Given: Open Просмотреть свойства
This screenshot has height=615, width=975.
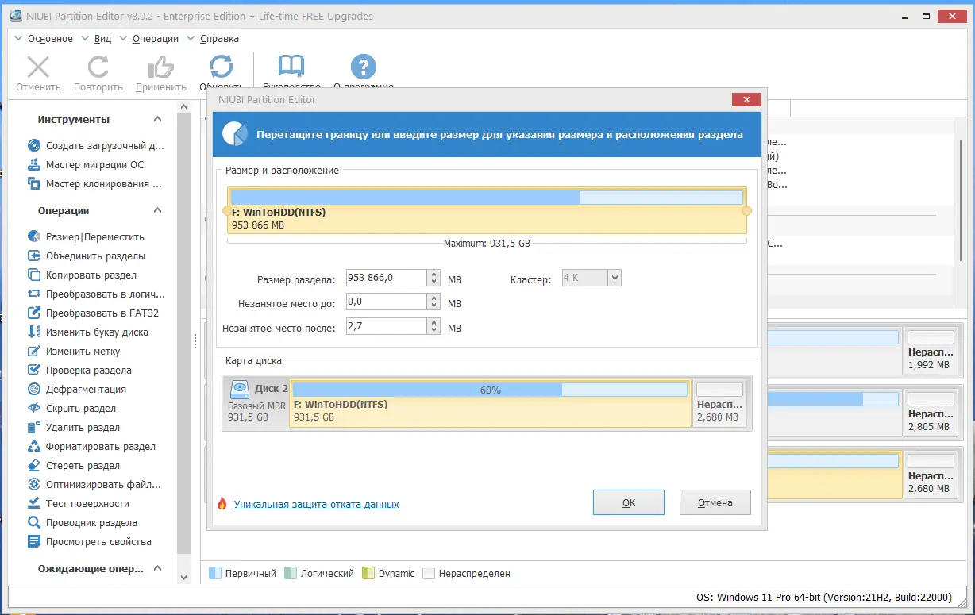Looking at the screenshot, I should [89, 541].
